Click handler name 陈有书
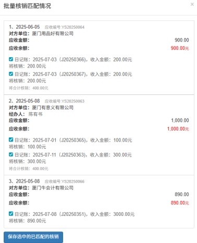Screen dimensions: 197x243 click(35, 114)
